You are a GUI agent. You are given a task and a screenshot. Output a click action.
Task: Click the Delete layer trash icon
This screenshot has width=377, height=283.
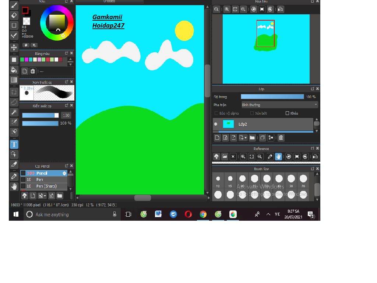[x=281, y=138]
